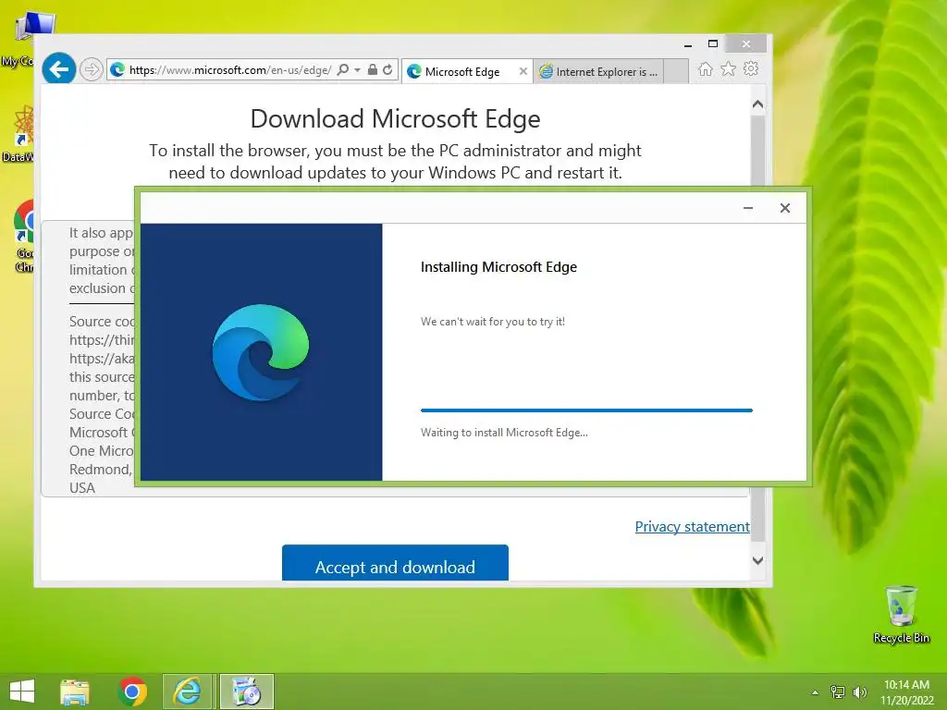The height and width of the screenshot is (710, 947).
Task: Click the scroll down arrow of the page
Action: (x=758, y=560)
